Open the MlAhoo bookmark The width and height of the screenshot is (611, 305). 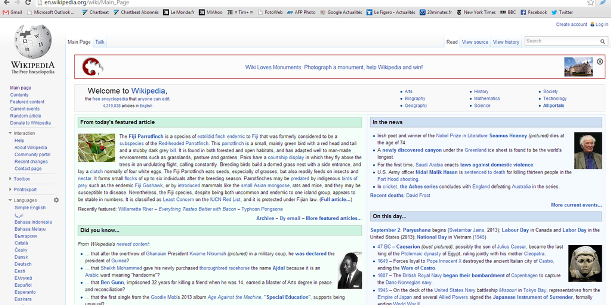[x=211, y=12]
